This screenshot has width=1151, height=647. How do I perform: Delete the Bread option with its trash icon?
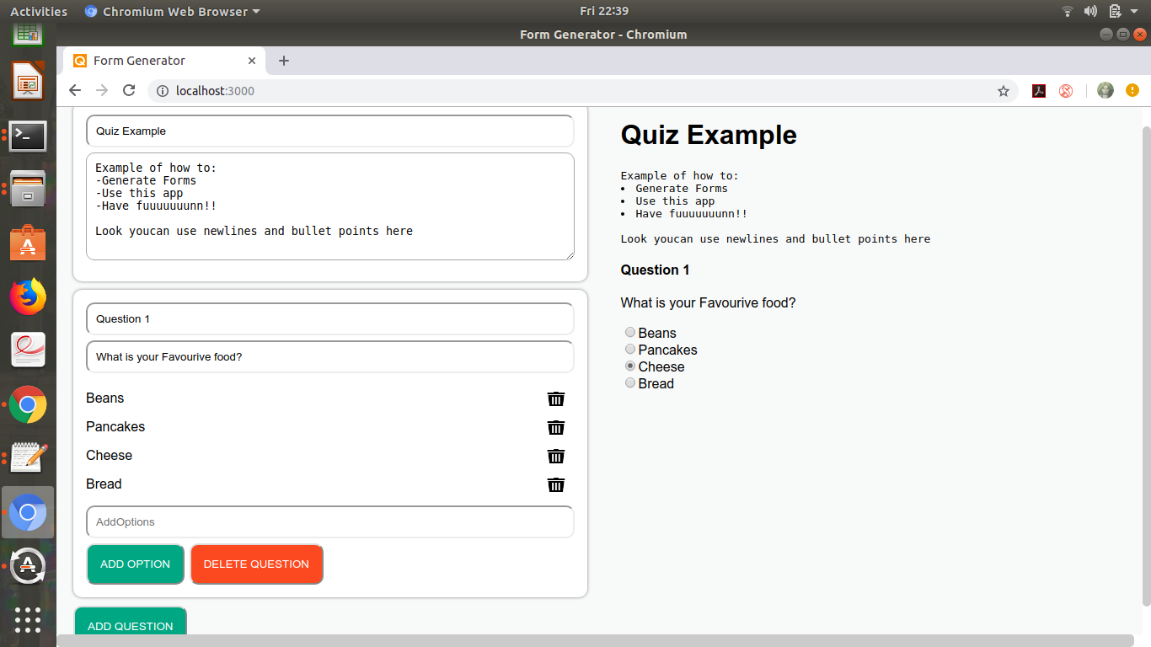555,485
